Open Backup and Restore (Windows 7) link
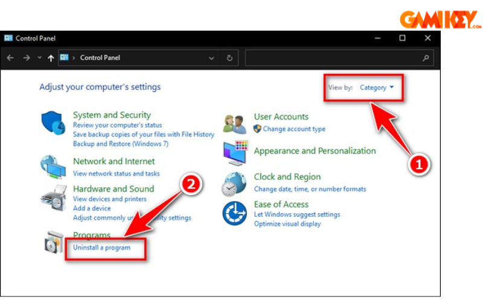 click(x=120, y=144)
